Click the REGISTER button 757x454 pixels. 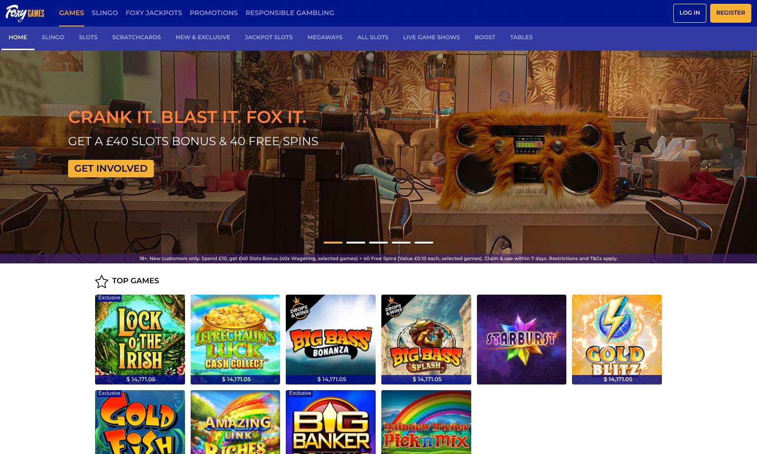pos(731,13)
